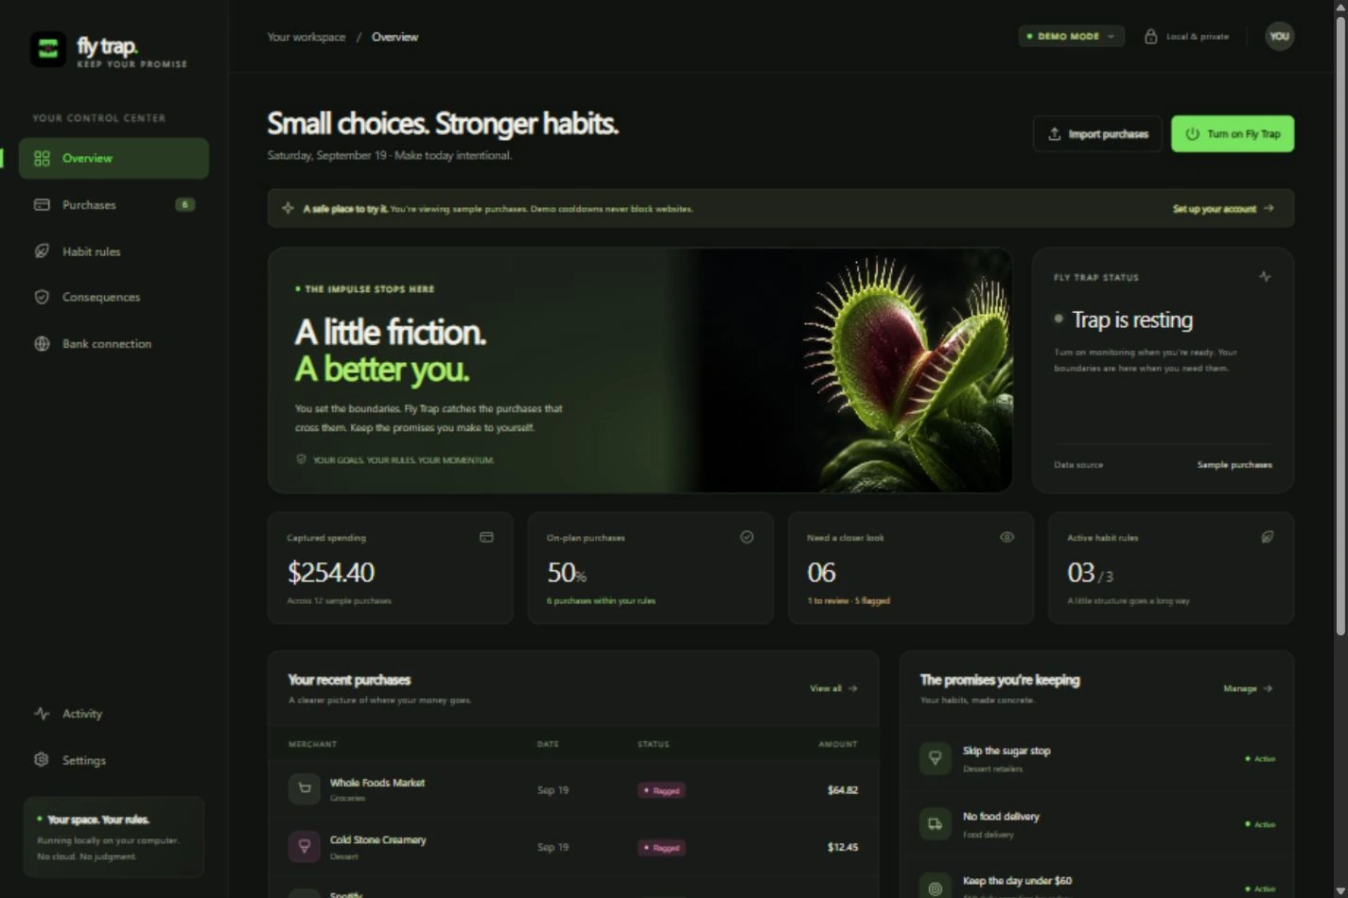Click the shield icon under the hero text
This screenshot has width=1348, height=898.
point(301,459)
